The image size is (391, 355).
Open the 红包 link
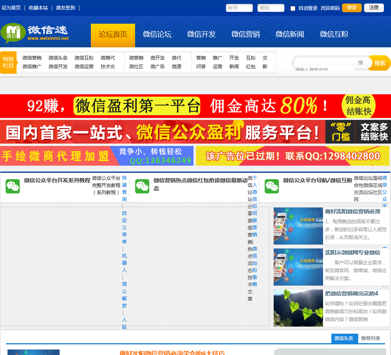[251, 67]
